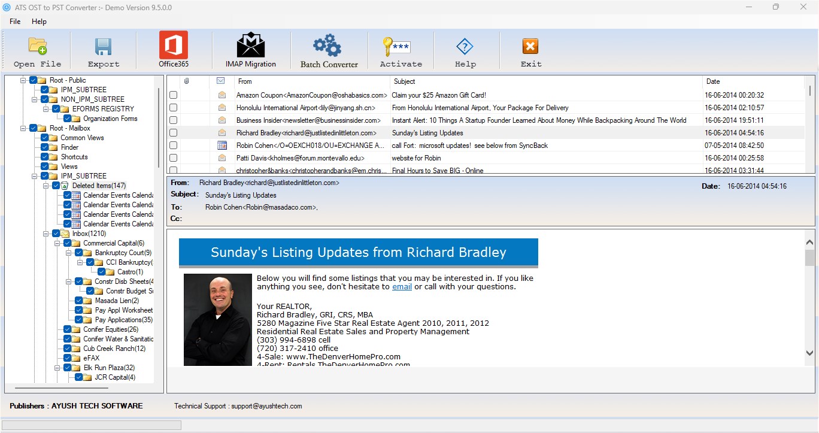Viewport: 819px width, 433px height.
Task: Open the email "Claim your $25 Amazon Gift Card!"
Action: pyautogui.click(x=439, y=95)
